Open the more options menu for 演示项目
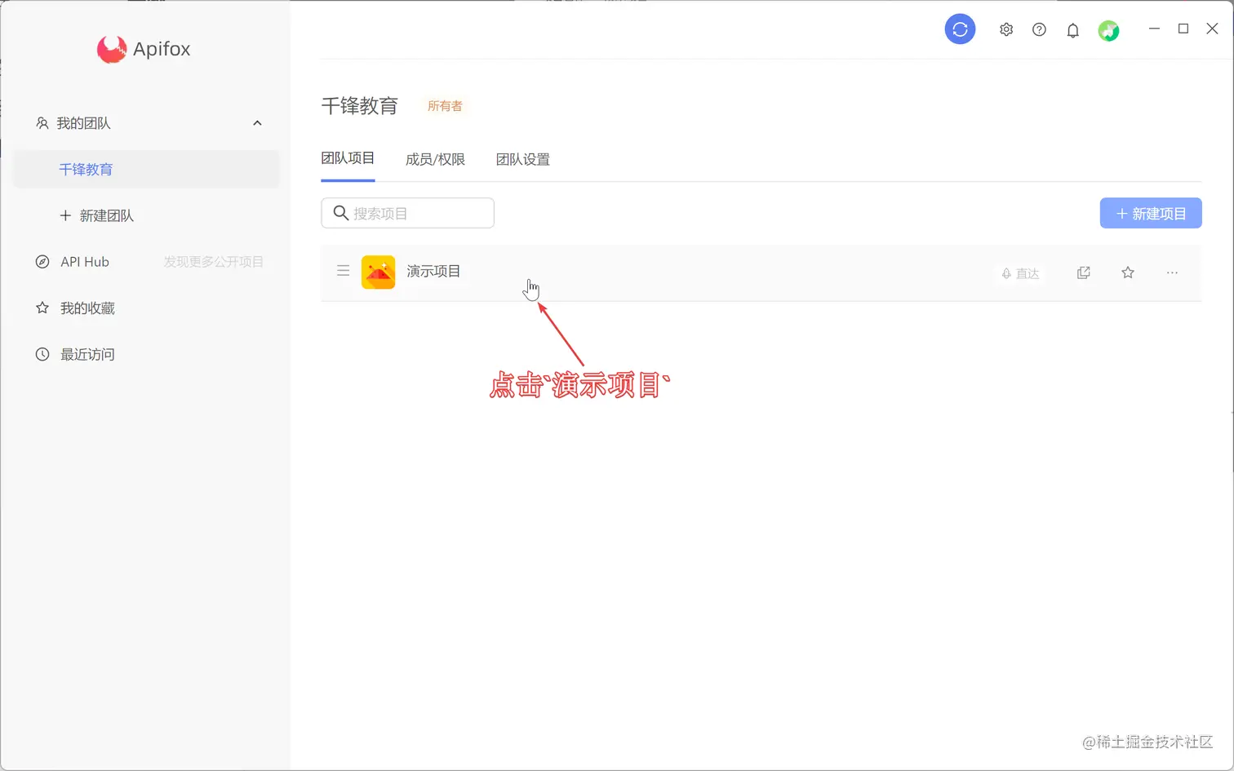The width and height of the screenshot is (1234, 771). click(x=1172, y=273)
